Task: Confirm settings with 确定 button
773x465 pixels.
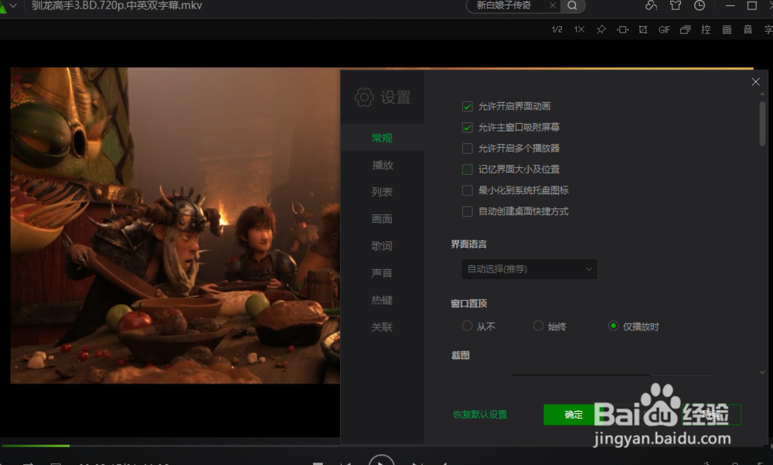Action: pyautogui.click(x=574, y=415)
